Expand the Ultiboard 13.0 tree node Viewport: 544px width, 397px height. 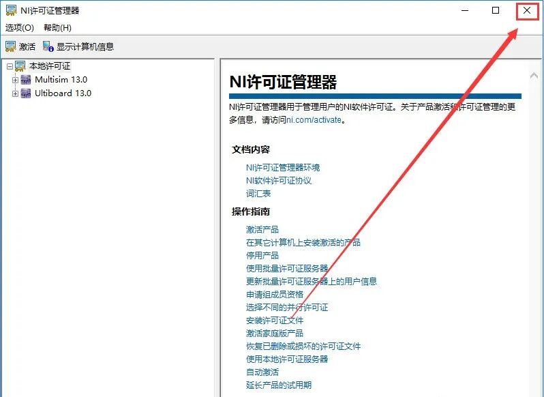pos(15,93)
